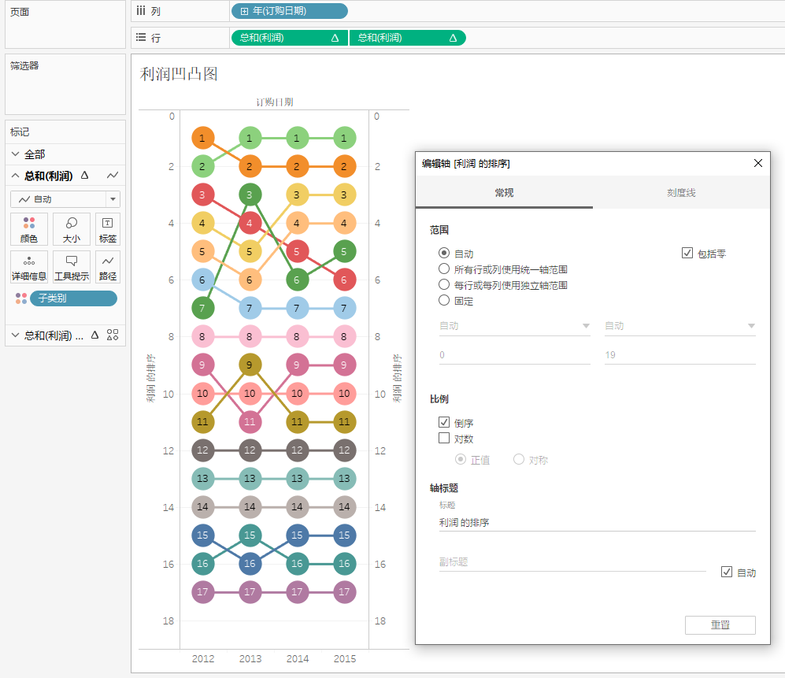Switch to the 刻度线 tab

point(681,193)
